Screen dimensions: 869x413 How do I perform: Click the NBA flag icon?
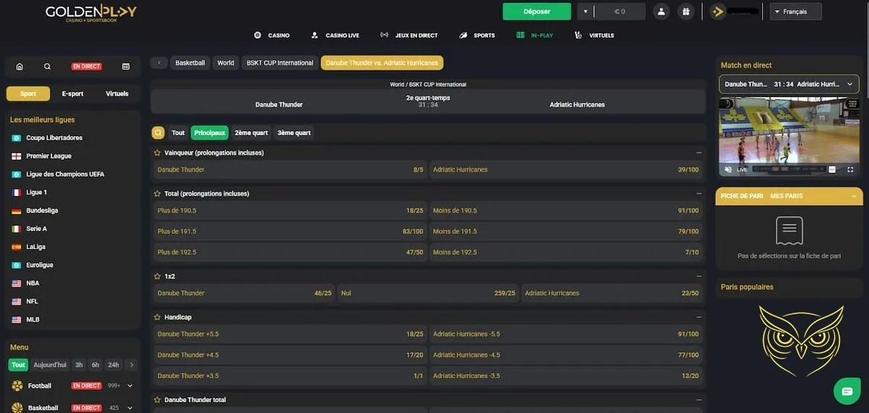pos(17,283)
